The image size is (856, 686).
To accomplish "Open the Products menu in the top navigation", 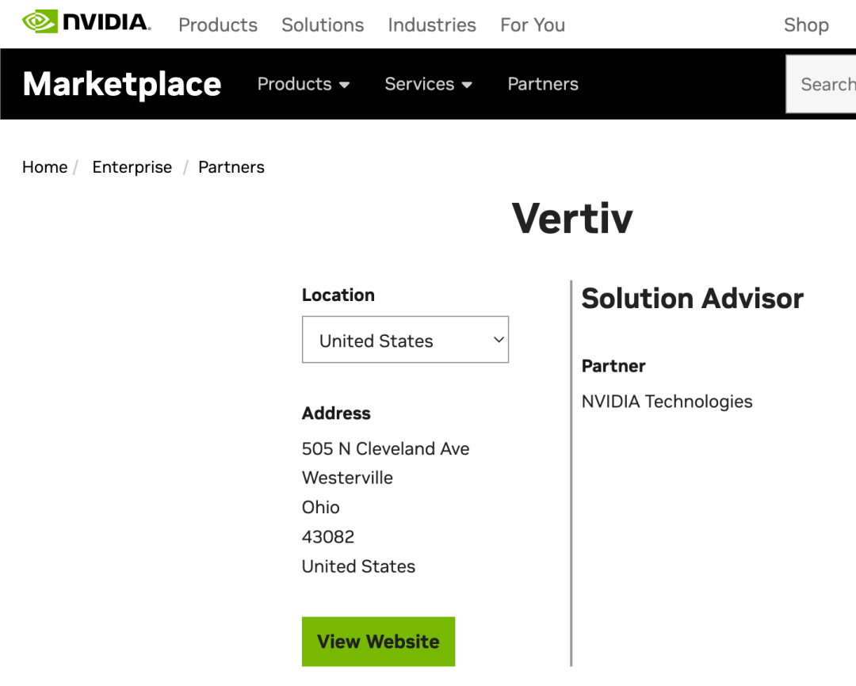I will pos(218,25).
